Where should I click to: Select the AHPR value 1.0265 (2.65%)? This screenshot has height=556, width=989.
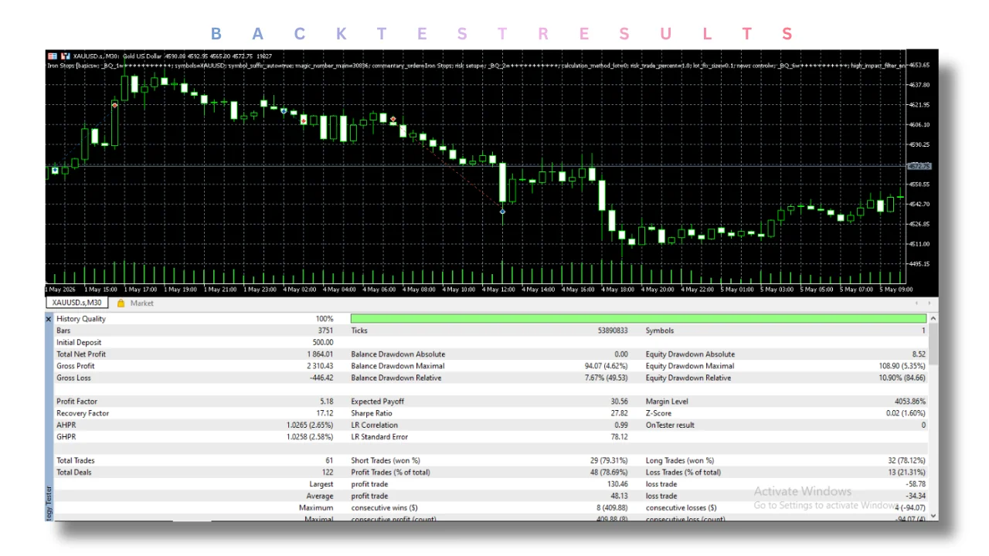click(311, 425)
